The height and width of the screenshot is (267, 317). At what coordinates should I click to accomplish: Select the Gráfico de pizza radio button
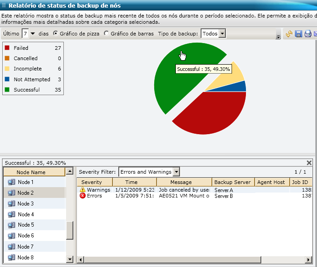(56, 34)
